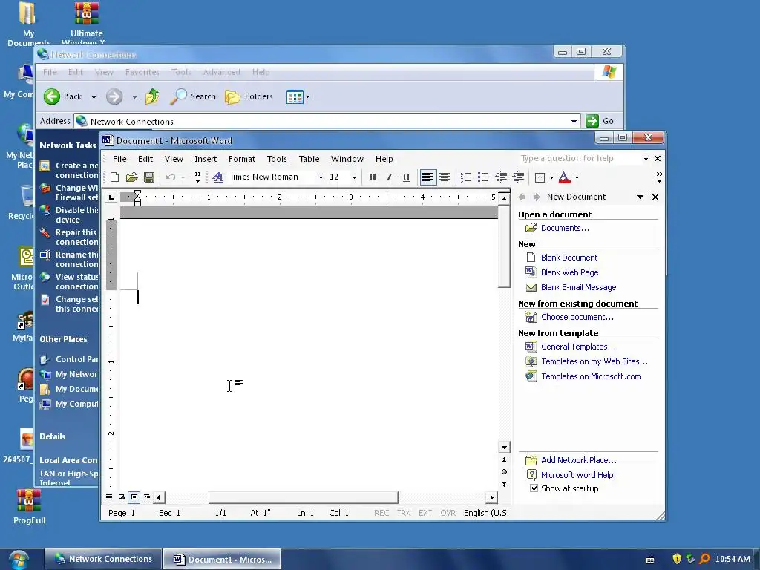
Task: Open a file with the Open folder icon
Action: tap(132, 177)
